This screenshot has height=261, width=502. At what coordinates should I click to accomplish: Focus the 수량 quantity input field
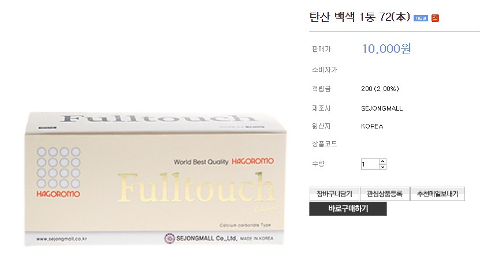370,164
